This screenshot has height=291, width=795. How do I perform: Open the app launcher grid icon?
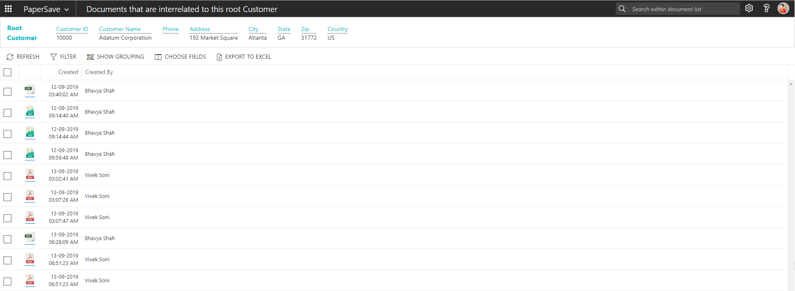8,9
